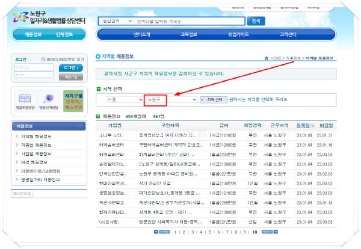361x249 pixels.
Task: Go to page 1 in pagination
Action: click(175, 232)
